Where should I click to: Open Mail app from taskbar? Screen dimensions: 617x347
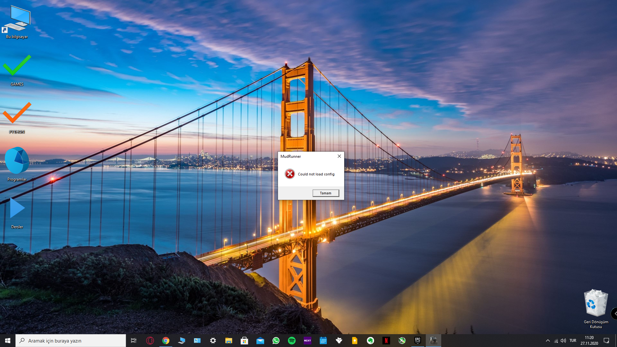click(260, 341)
